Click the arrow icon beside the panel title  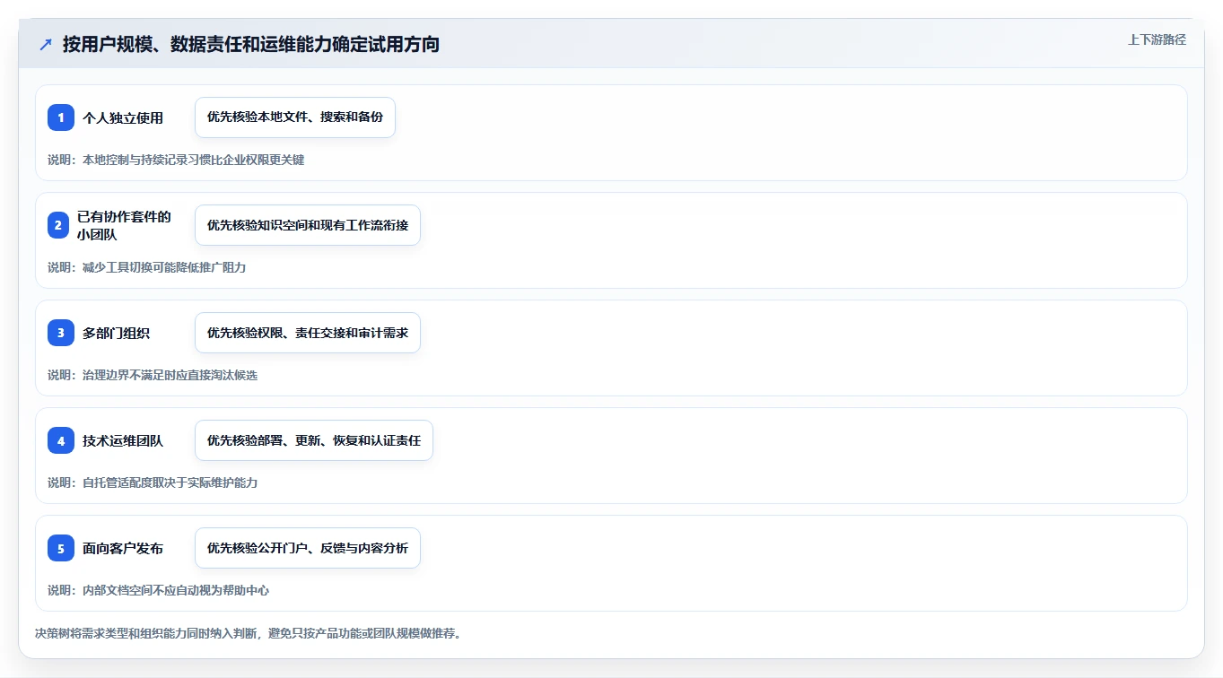click(45, 45)
